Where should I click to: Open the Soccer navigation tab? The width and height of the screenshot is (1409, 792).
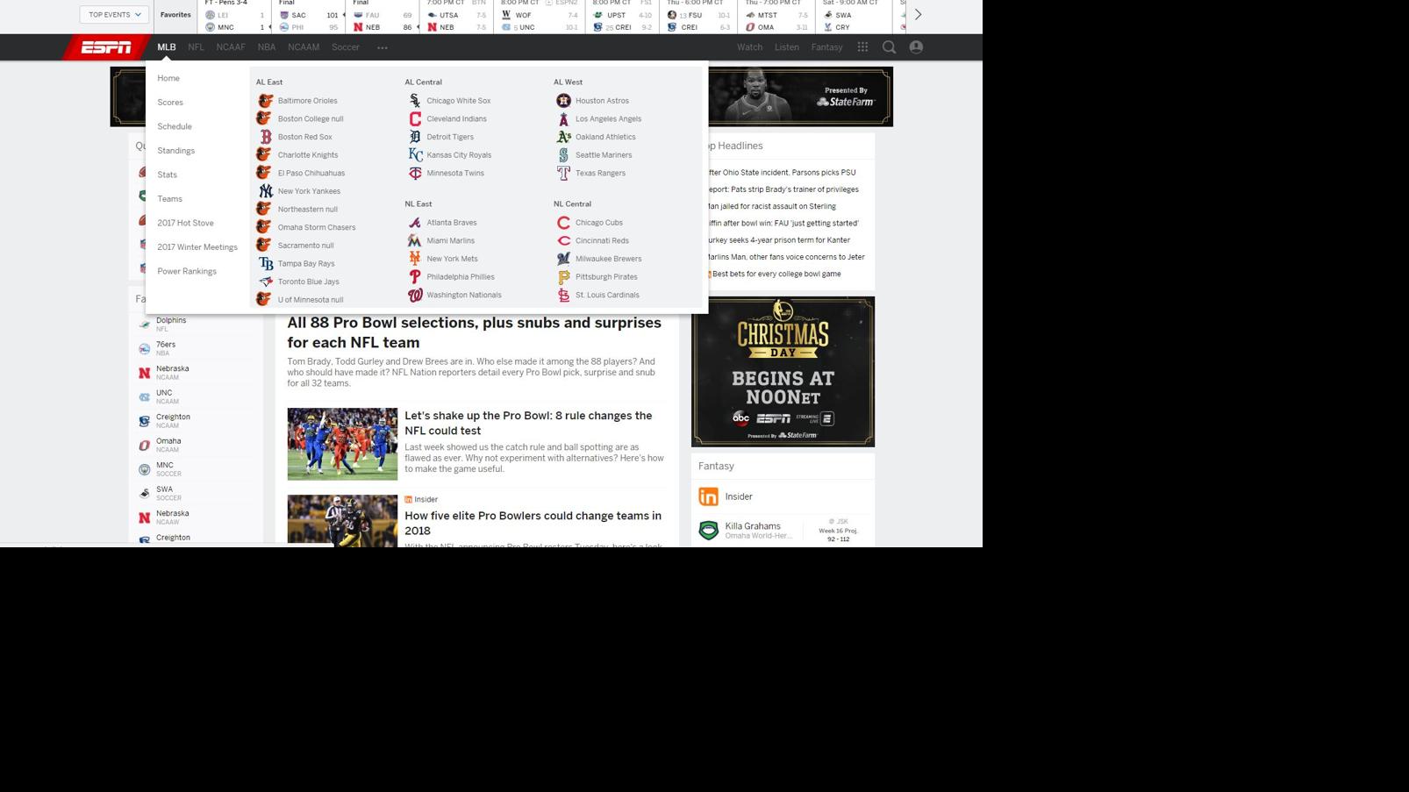click(x=346, y=47)
